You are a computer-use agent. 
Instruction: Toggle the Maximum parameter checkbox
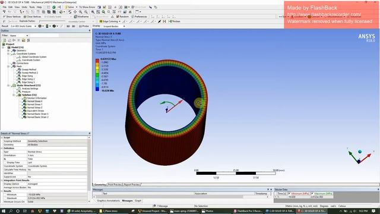pos(5,198)
